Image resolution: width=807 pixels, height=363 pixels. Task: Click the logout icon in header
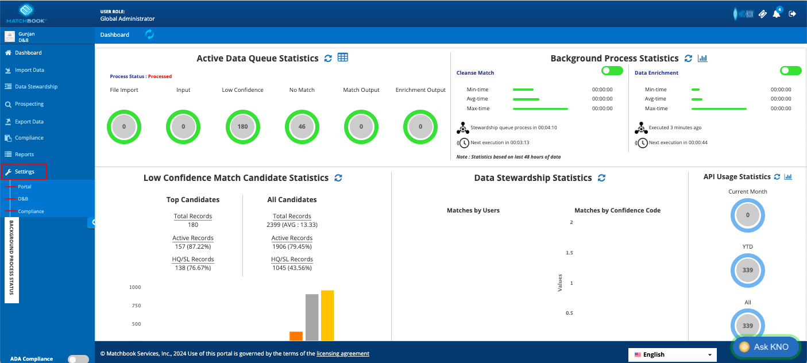click(x=793, y=14)
